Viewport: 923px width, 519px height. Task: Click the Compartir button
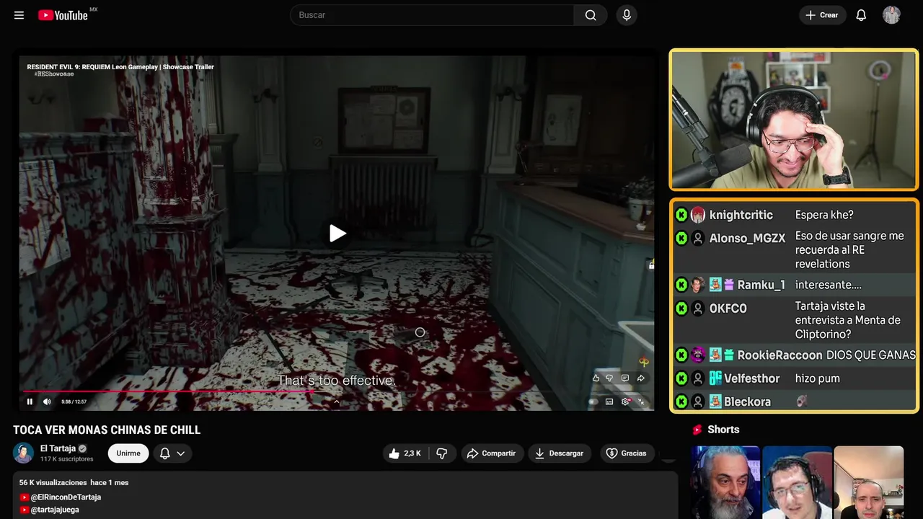click(492, 453)
